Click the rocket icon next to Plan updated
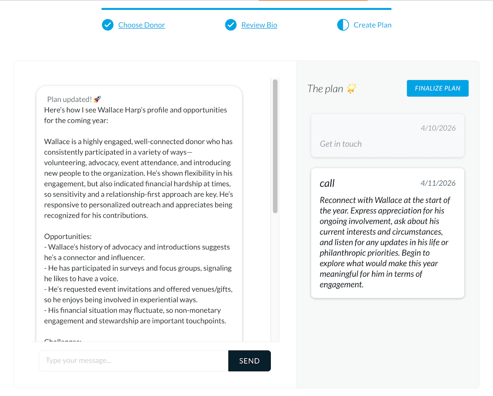This screenshot has width=493, height=396. [x=97, y=99]
